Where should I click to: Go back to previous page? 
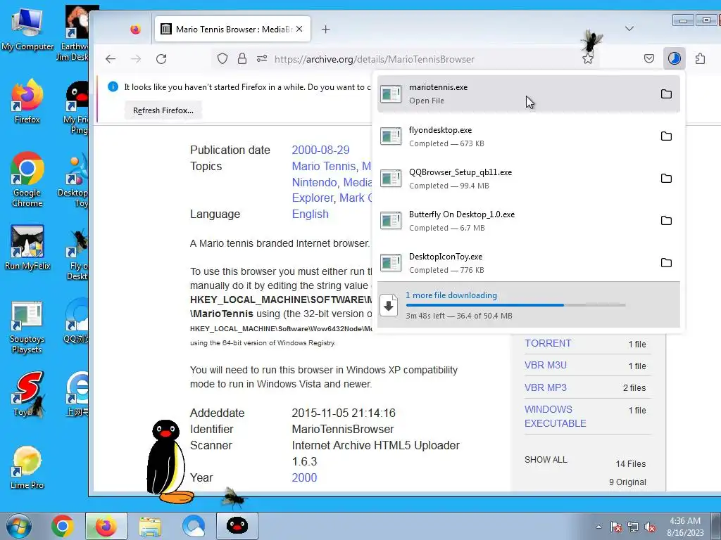coord(111,59)
